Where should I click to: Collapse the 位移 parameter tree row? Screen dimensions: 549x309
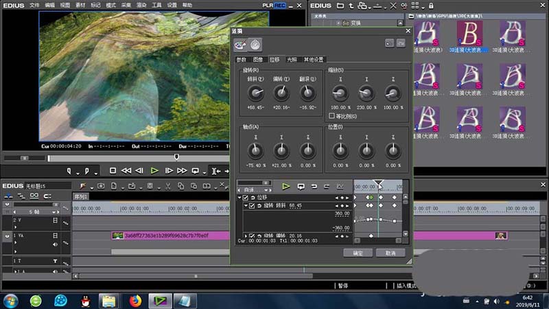(239, 198)
